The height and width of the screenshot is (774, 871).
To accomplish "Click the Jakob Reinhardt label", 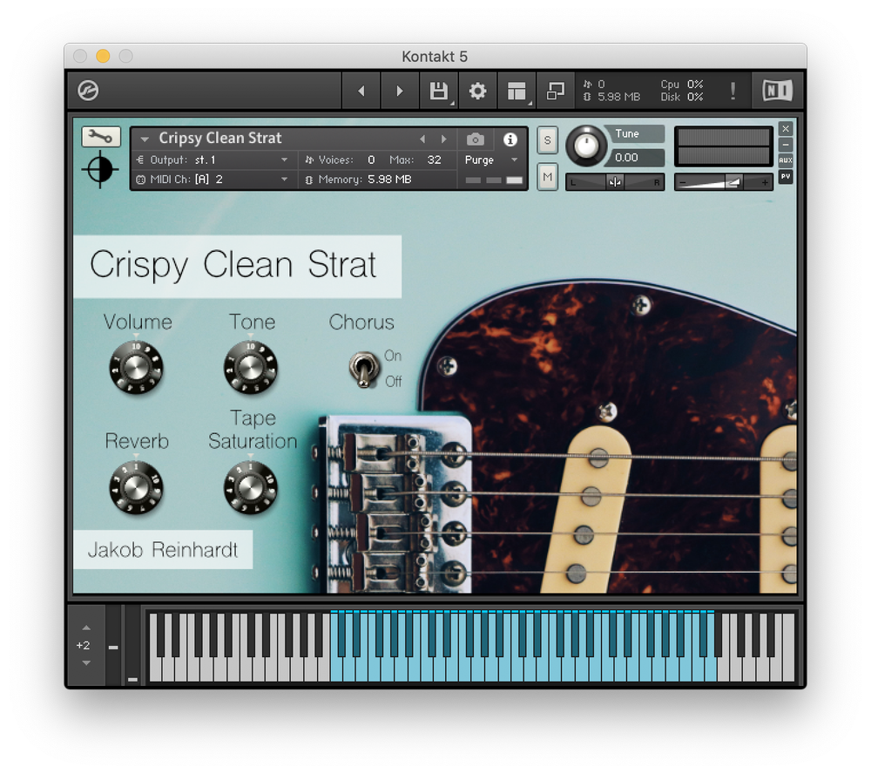I will click(163, 550).
